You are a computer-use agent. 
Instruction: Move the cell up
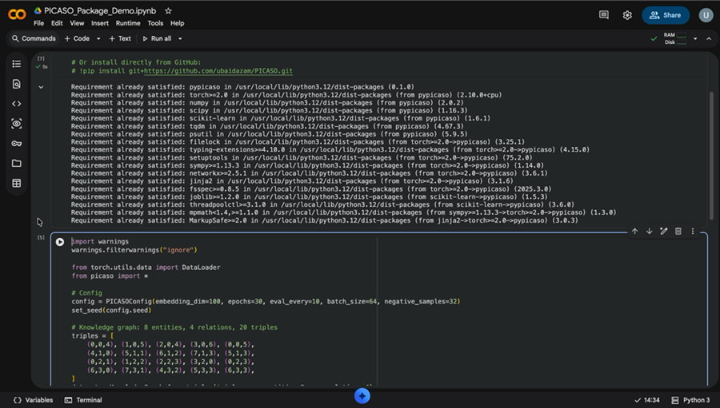[x=634, y=232]
